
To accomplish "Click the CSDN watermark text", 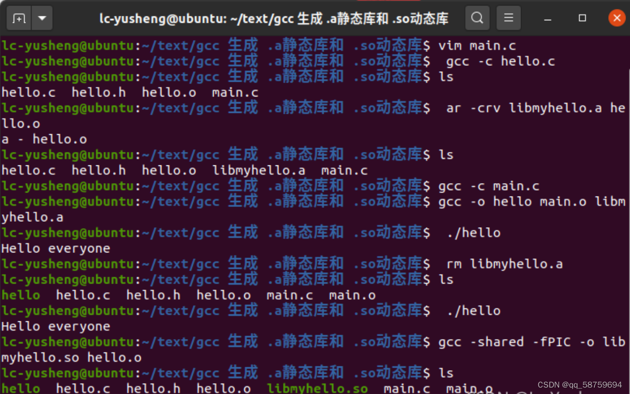I will [x=579, y=385].
